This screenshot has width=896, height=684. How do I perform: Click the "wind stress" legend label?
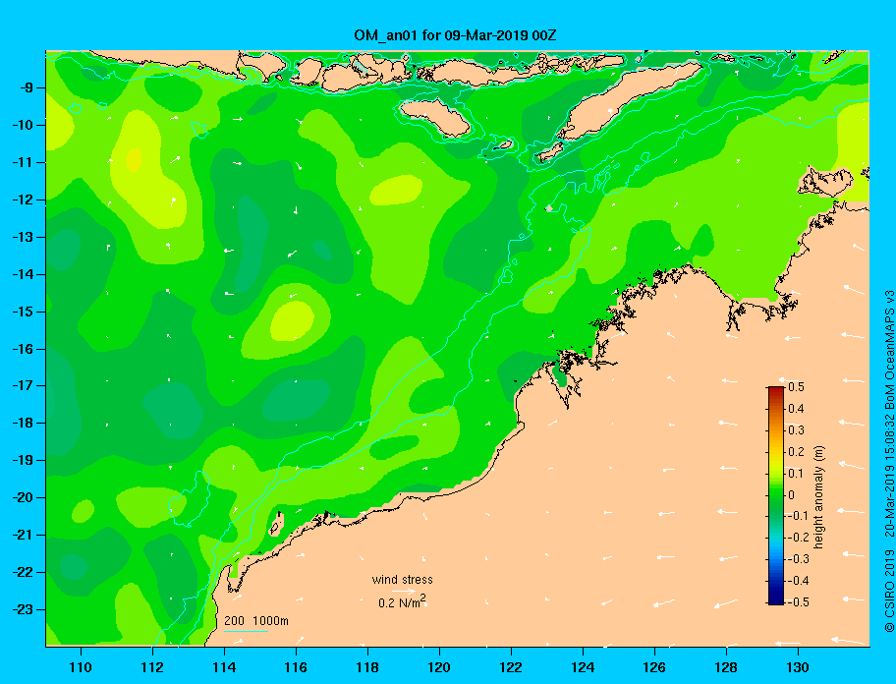point(402,580)
